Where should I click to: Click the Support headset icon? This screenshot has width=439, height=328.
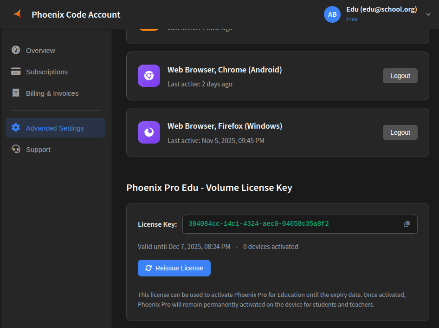tap(16, 149)
